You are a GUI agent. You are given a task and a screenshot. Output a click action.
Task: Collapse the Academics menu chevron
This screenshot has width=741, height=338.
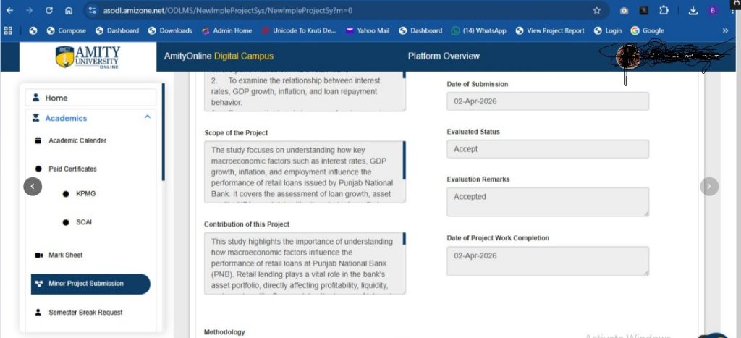(148, 117)
